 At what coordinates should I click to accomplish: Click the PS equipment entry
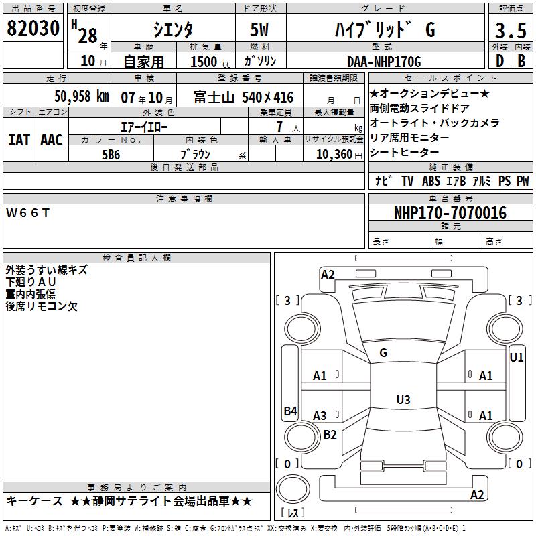point(505,181)
